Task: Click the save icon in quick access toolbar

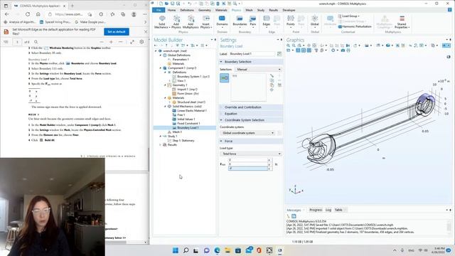Action: [x=172, y=4]
